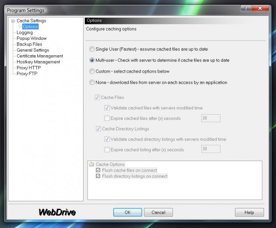Toggle Flush directory listings on connect
The width and height of the screenshot is (276, 228).
click(98, 176)
